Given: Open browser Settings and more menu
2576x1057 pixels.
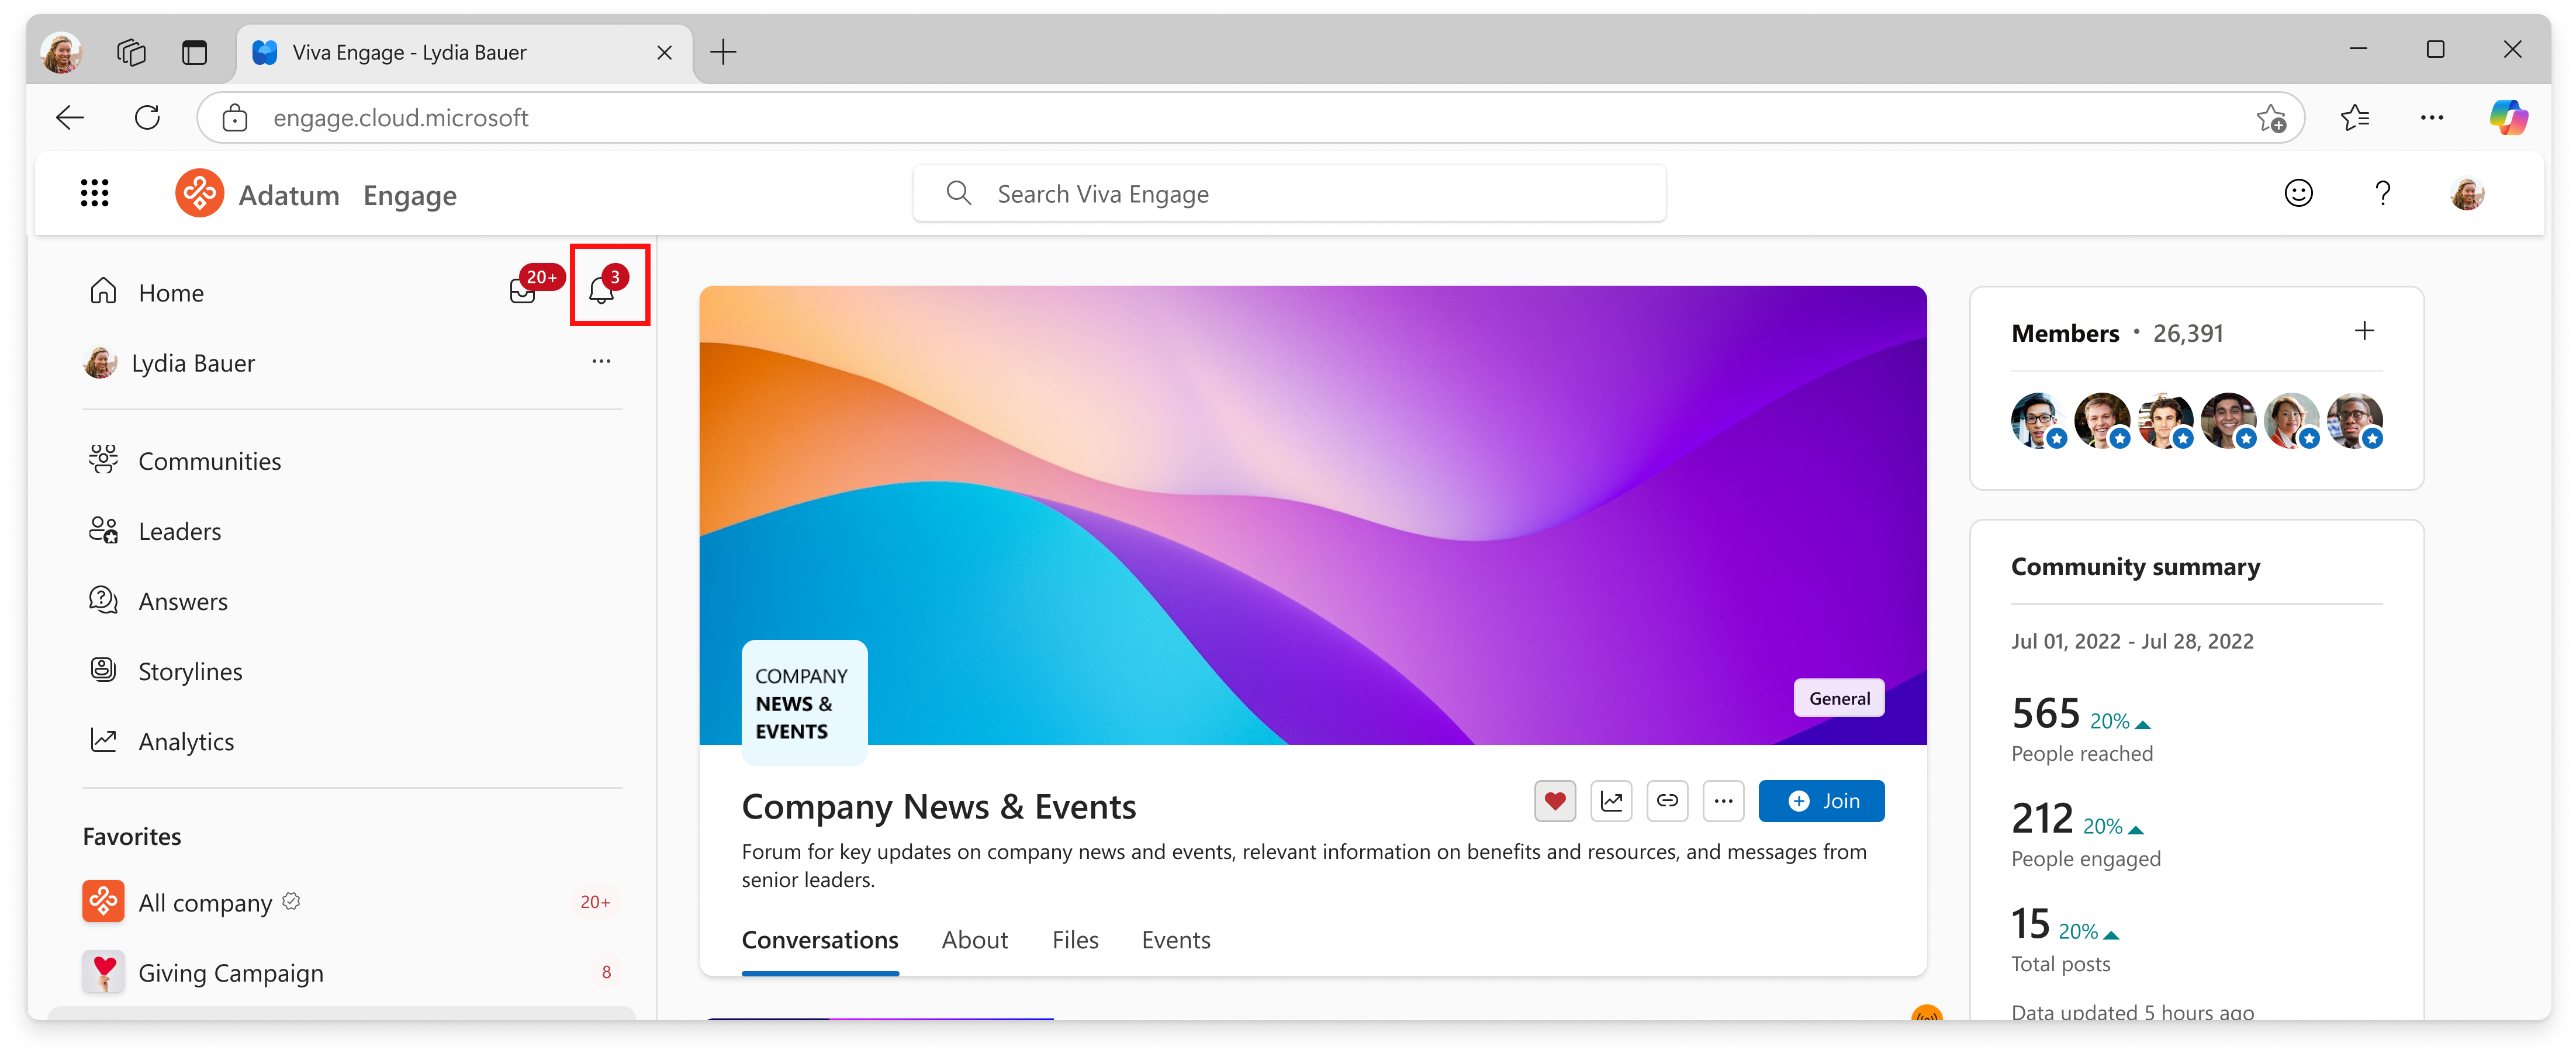Looking at the screenshot, I should (2432, 118).
